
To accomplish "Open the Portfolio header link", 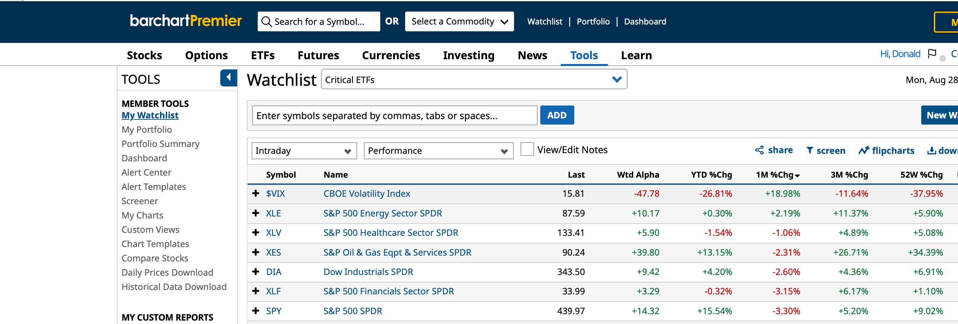I will coord(593,21).
